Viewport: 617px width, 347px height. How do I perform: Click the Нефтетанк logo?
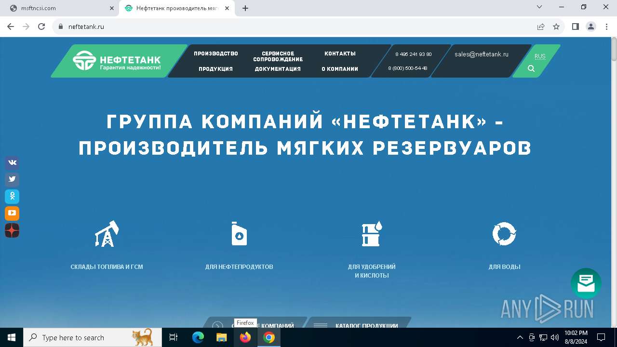pos(117,61)
